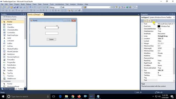Click the find combo box in toolbar

(98, 7)
